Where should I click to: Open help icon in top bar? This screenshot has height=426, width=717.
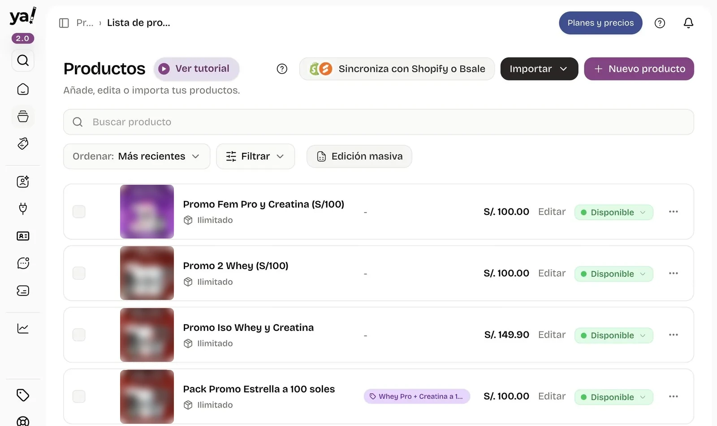[x=660, y=23]
